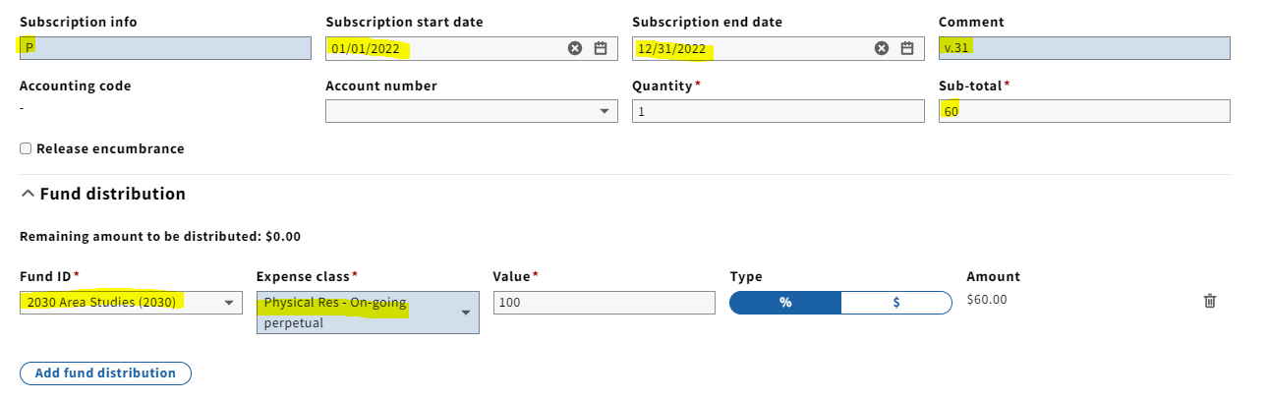Screen dimensions: 1268x401
Task: Click the fund distribution Value field
Action: point(604,303)
